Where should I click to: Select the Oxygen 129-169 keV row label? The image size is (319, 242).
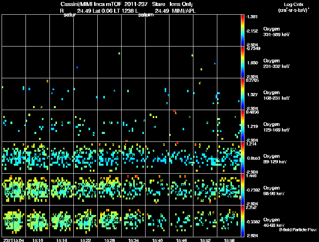pos(276,127)
